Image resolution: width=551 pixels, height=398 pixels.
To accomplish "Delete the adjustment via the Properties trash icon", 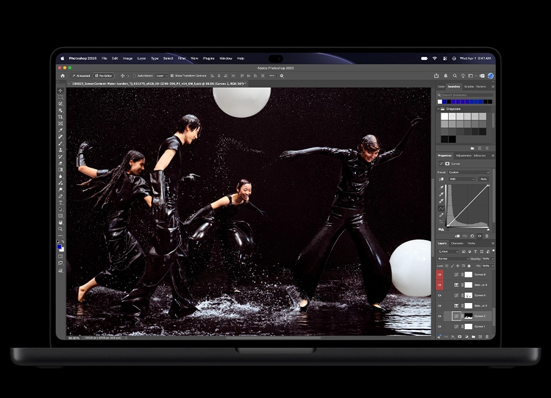I will [x=487, y=236].
